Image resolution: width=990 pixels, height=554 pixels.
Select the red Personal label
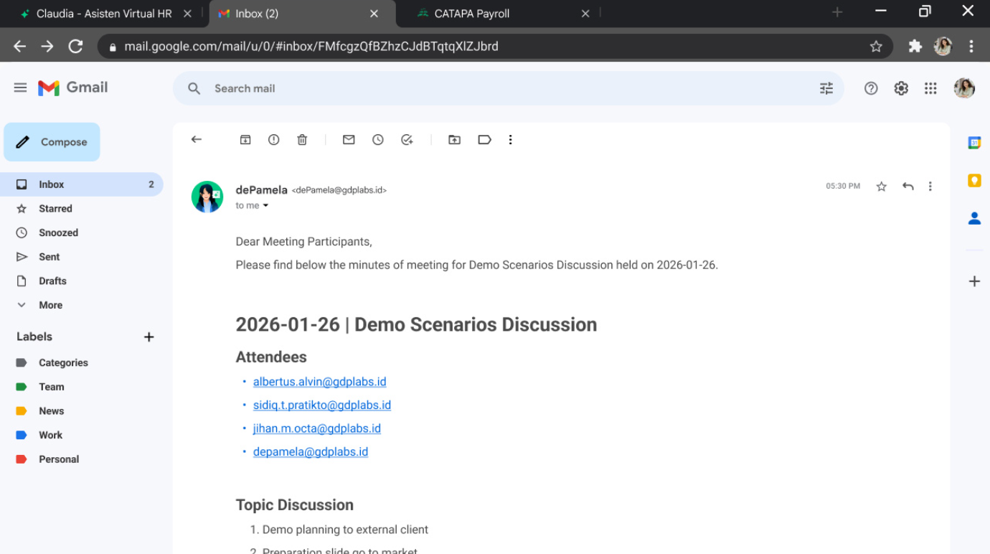point(59,459)
